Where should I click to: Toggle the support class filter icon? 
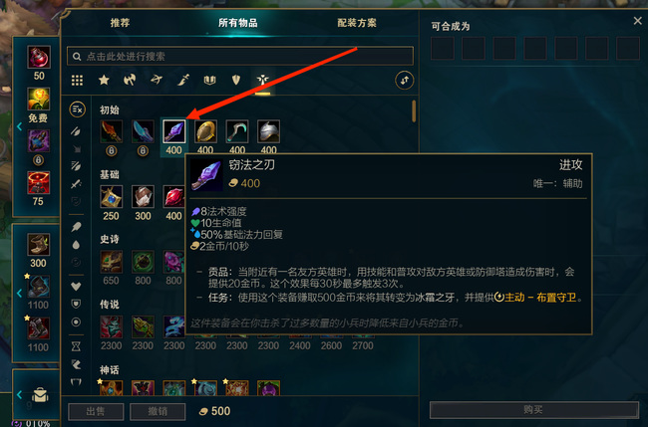click(x=262, y=80)
